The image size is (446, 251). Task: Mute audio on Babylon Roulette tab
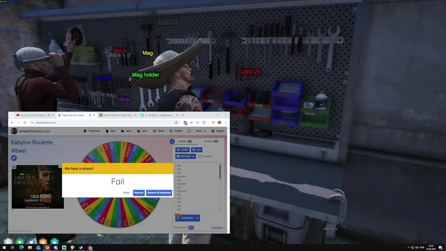[90, 115]
